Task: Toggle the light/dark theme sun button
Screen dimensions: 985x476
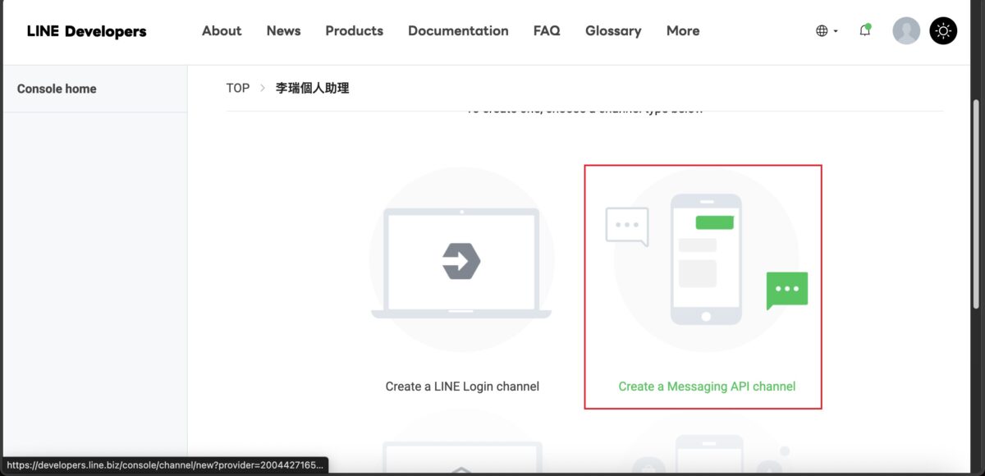Action: click(943, 31)
